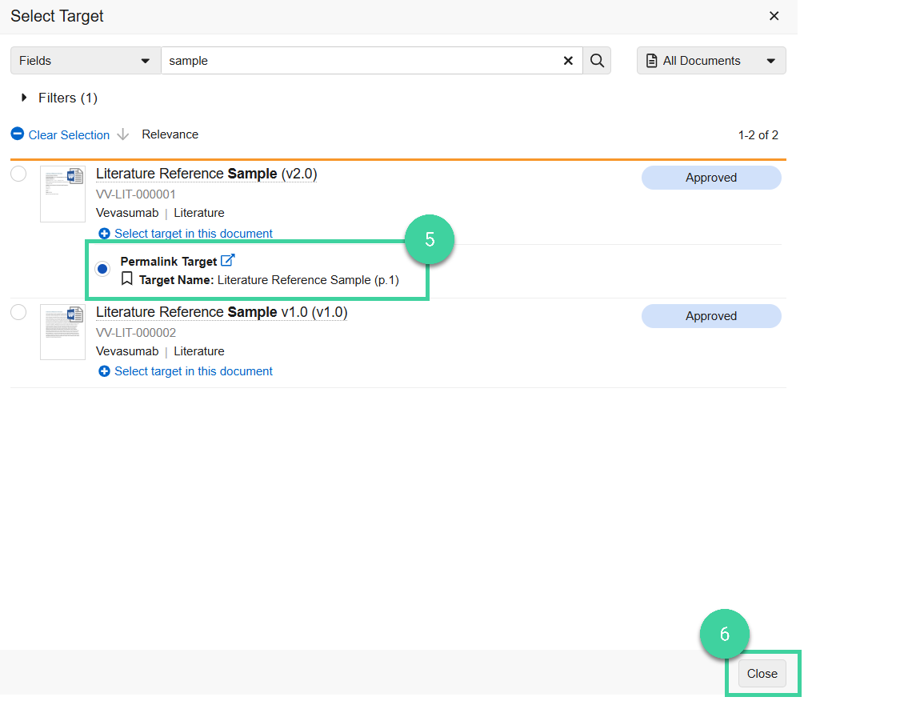The image size is (920, 705).
Task: Open the Fields search scope dropdown
Action: pyautogui.click(x=86, y=61)
